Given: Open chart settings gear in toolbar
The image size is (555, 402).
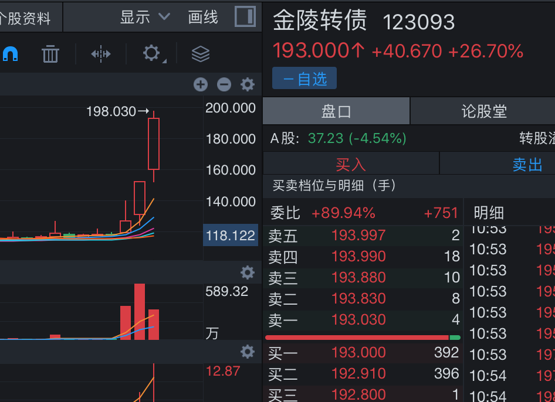Looking at the screenshot, I should [x=151, y=54].
